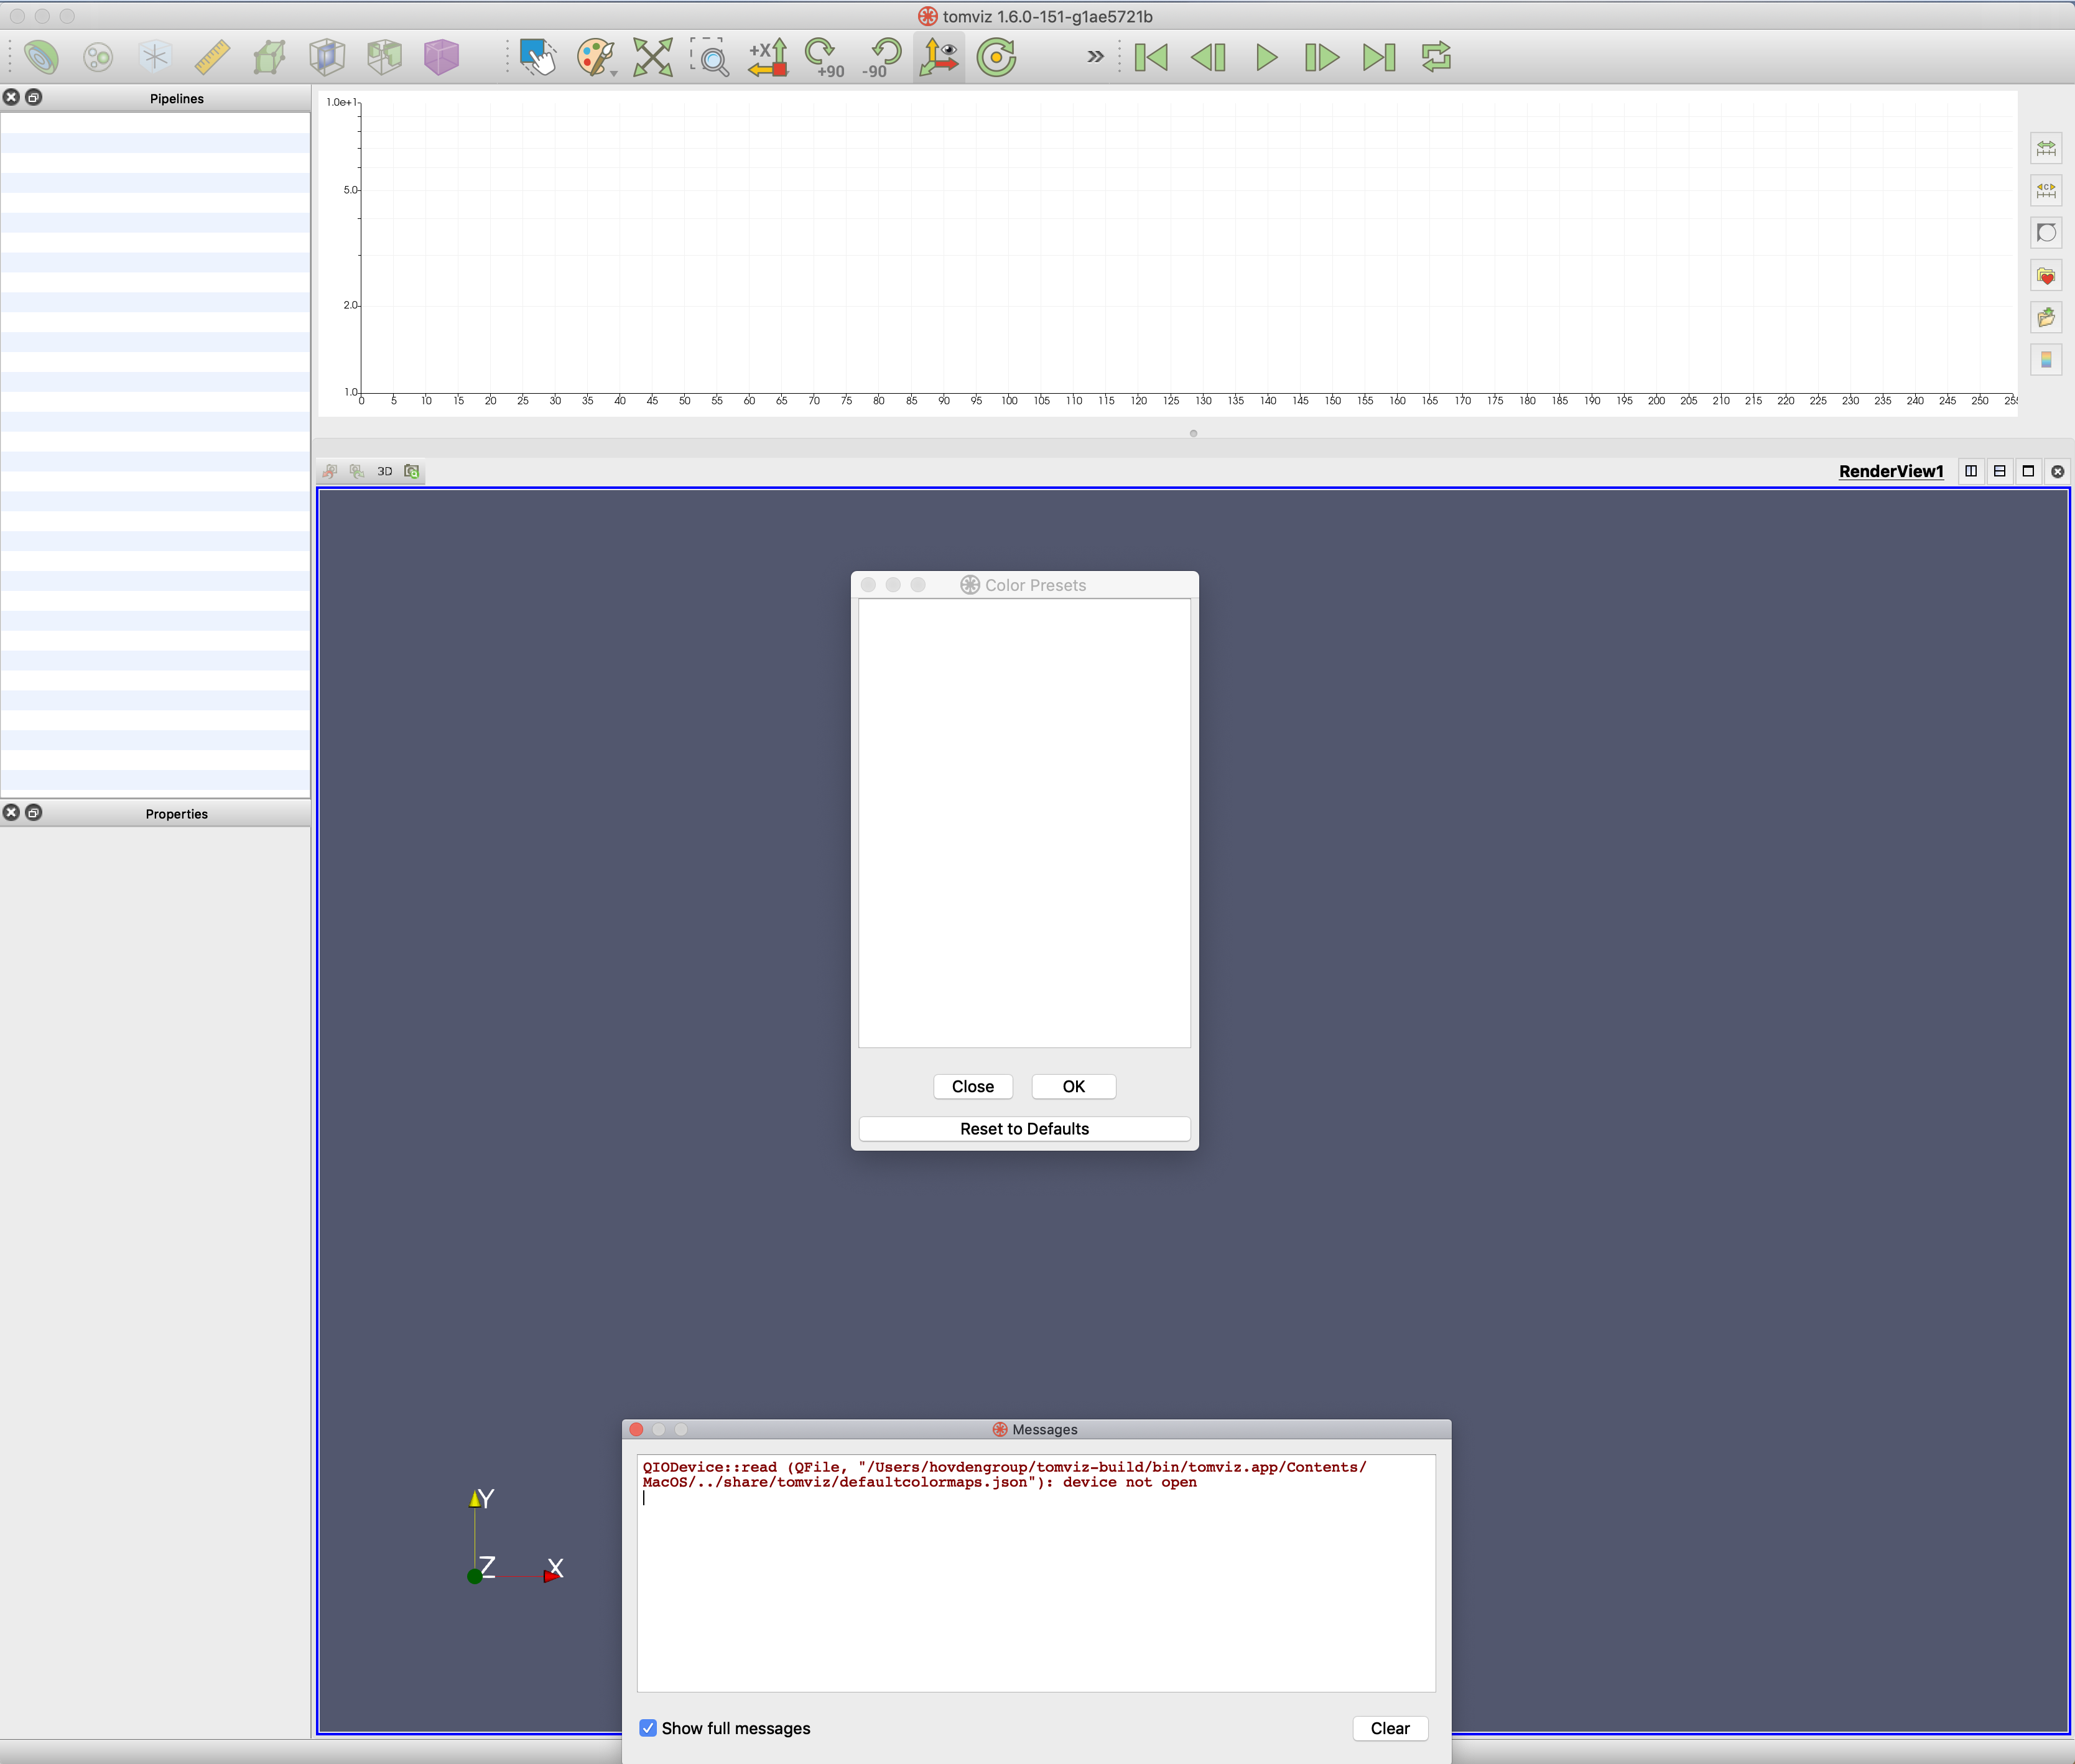Zoom to fit data in view

[x=652, y=57]
